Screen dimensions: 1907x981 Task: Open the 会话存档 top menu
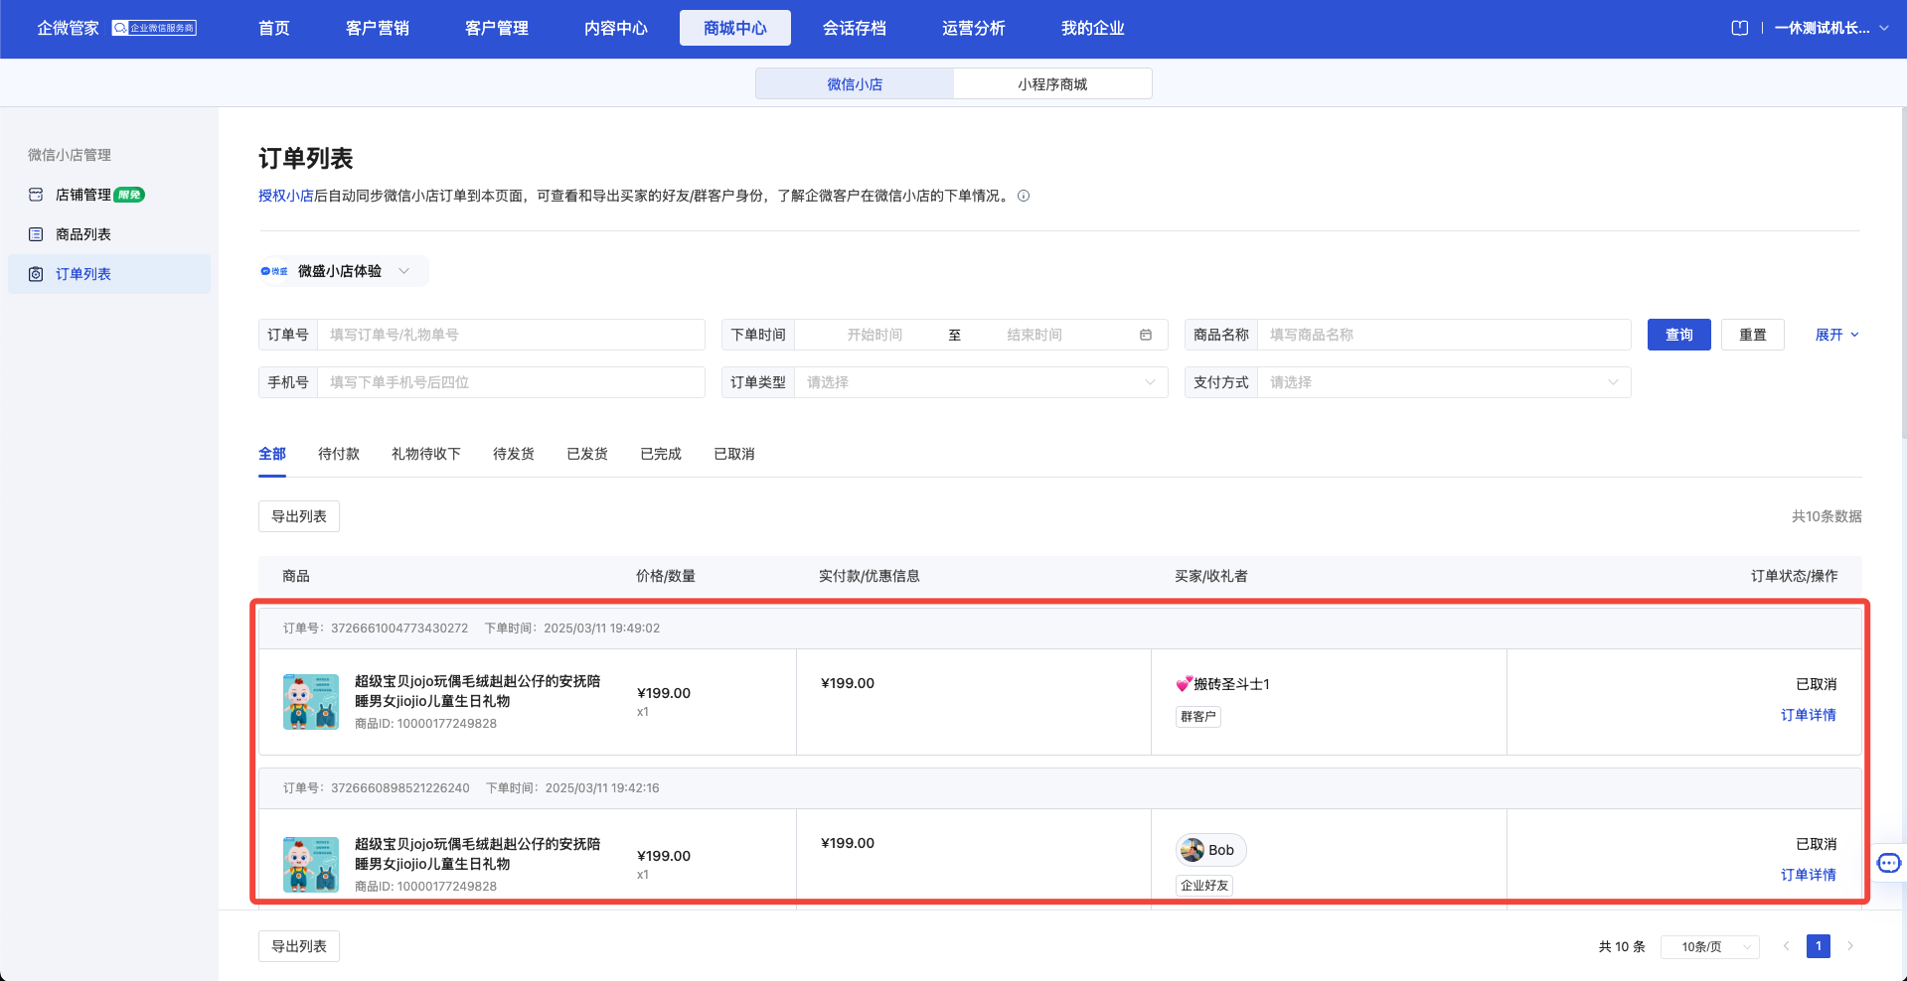click(855, 28)
